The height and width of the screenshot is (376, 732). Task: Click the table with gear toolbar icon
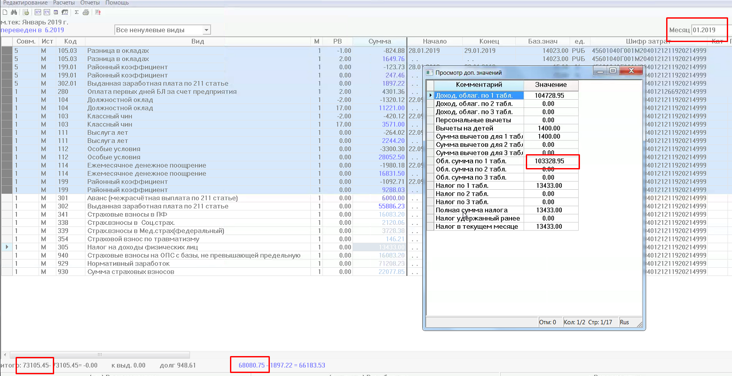[26, 12]
